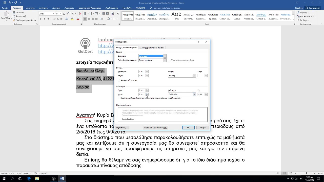Click the Πριν spacing before field
Screen dimensions: 324x182
(x=142, y=90)
